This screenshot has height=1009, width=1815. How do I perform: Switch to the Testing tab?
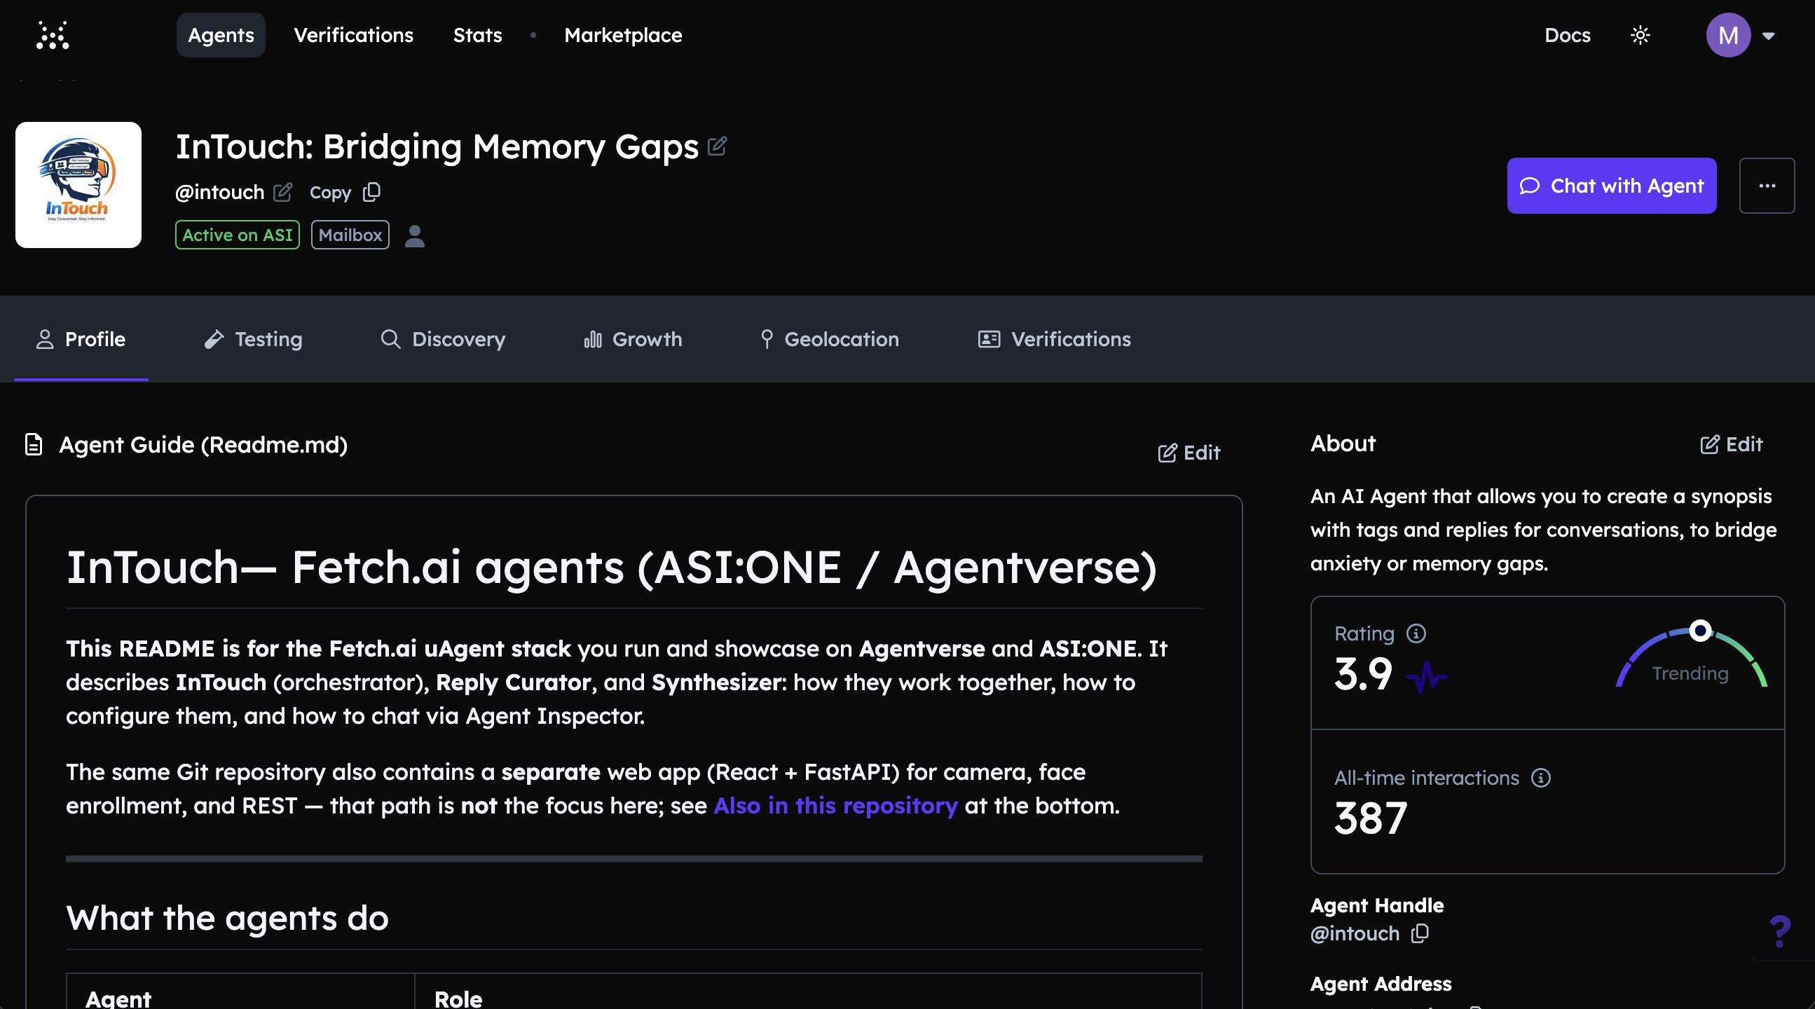[254, 339]
